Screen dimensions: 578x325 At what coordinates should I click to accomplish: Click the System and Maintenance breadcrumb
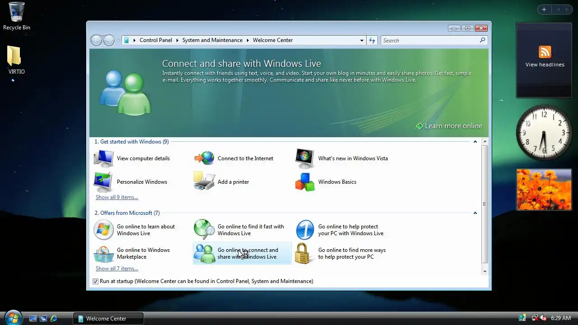212,40
